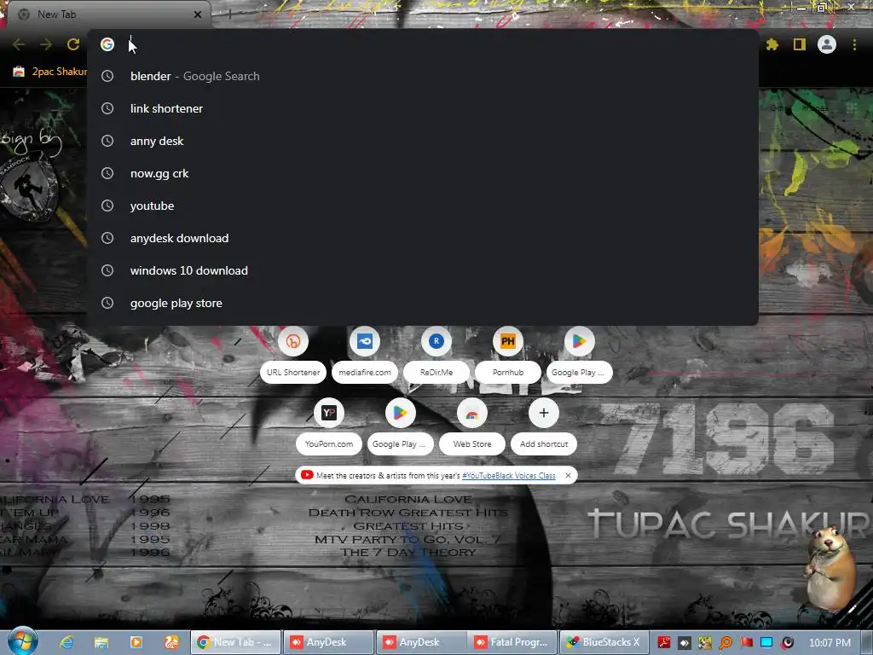
Task: Click the red Adobe tray icon
Action: 663,643
